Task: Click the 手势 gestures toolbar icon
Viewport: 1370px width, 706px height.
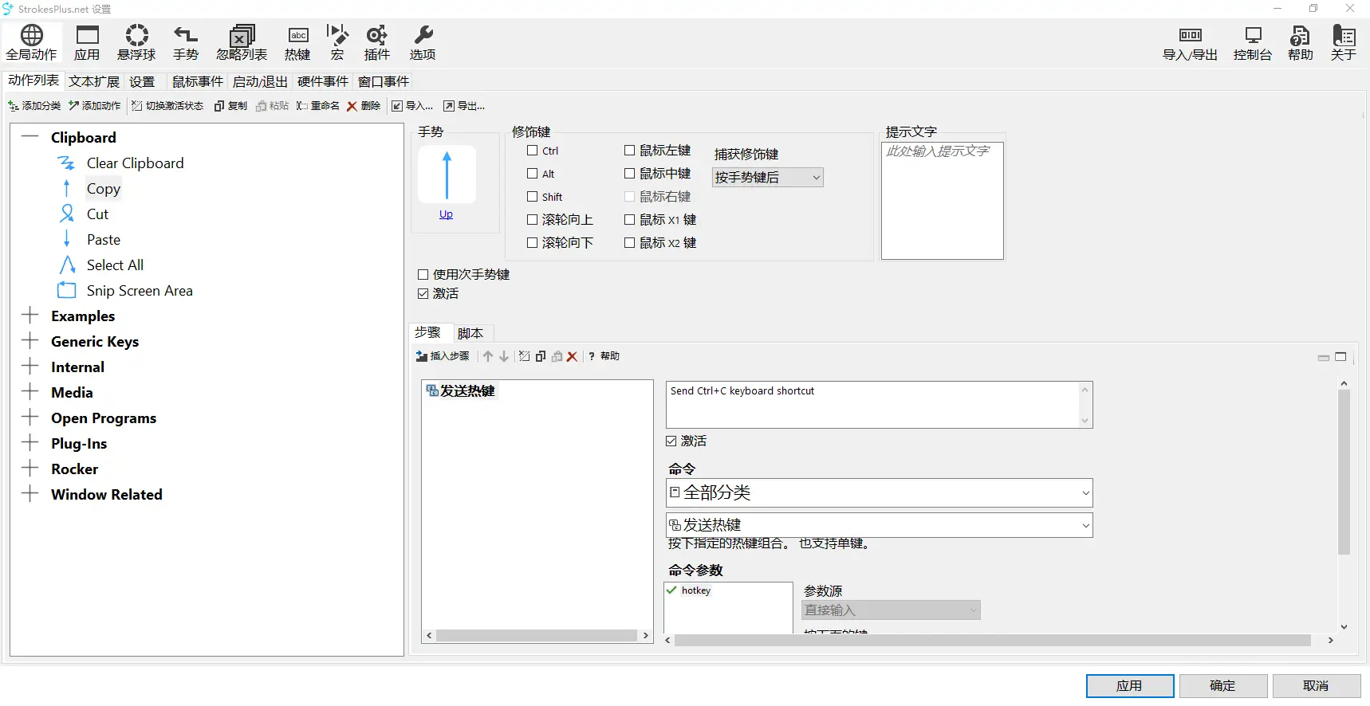Action: click(x=186, y=42)
